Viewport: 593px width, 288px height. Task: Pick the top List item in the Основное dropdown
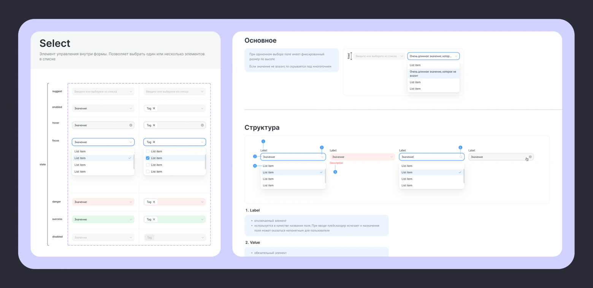pos(433,65)
